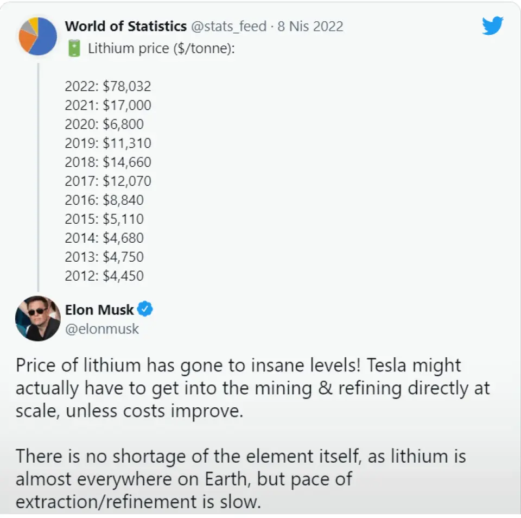Click the Twitter bird logo
This screenshot has width=521, height=518.
(492, 26)
